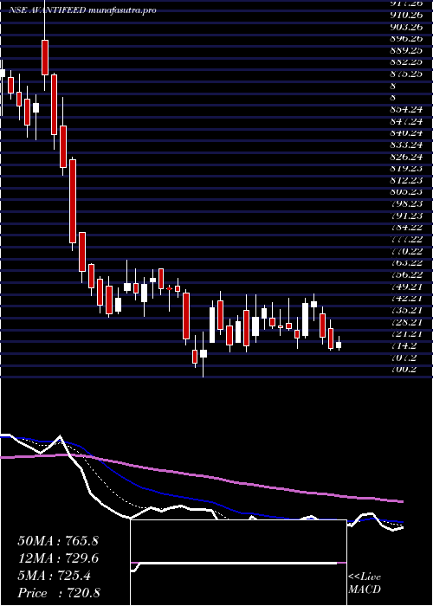Select the 854.24 price label

tap(406, 110)
